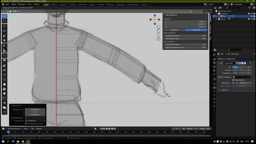256x144 pixels.
Task: Toggle proportional editing checkbox in operator panel
Action: 26,124
